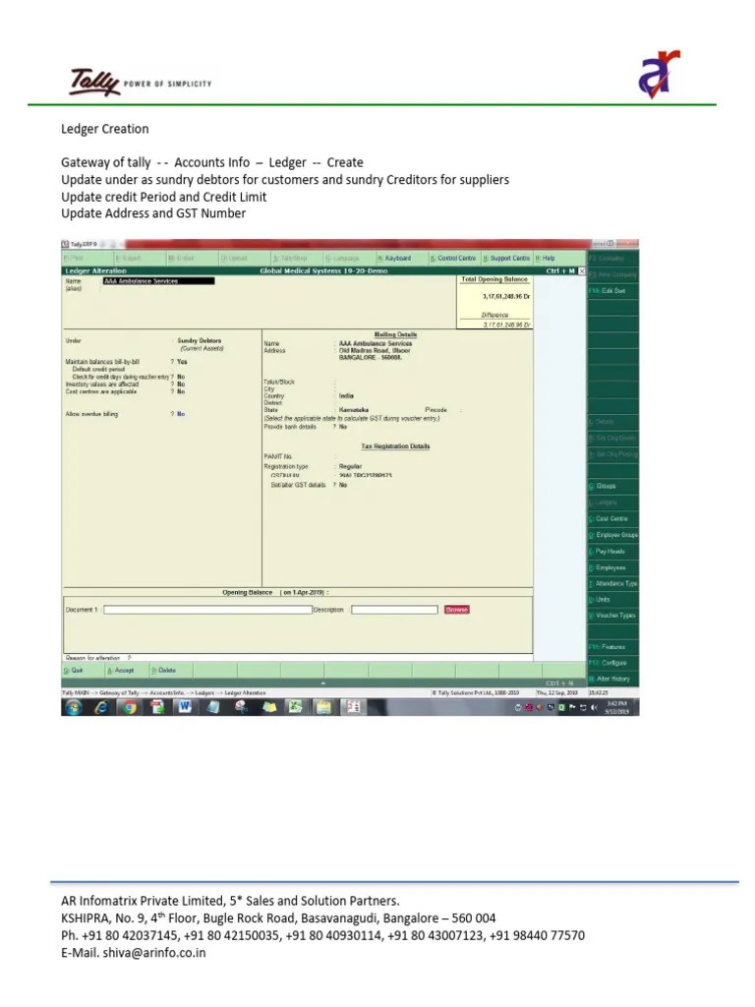
Task: Toggle Allow overdue billing No value
Action: pos(181,414)
